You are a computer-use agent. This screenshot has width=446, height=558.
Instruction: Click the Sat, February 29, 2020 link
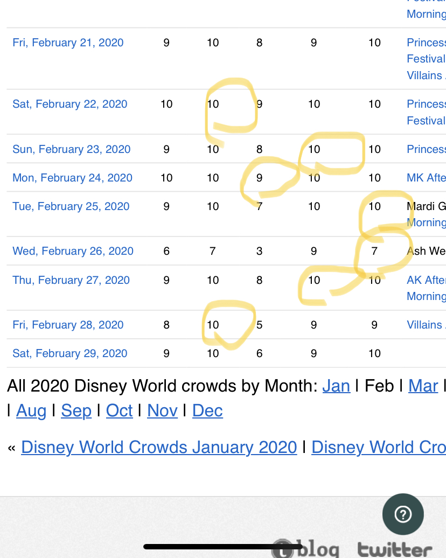pos(70,353)
